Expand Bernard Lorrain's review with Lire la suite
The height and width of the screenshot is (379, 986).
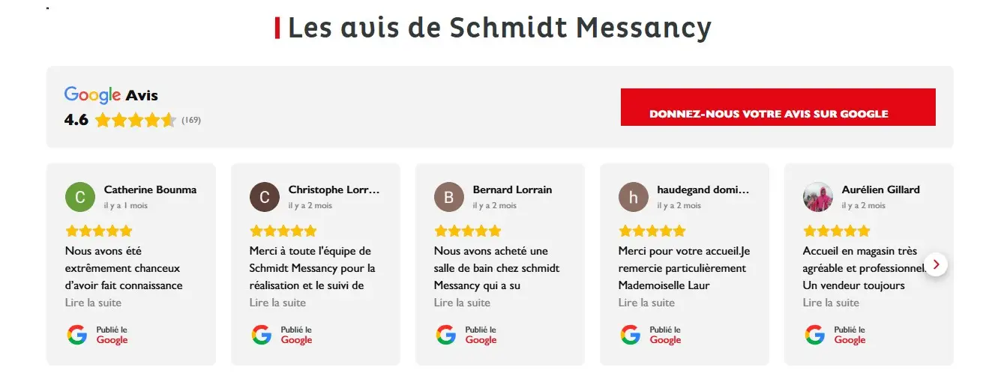[x=462, y=303]
